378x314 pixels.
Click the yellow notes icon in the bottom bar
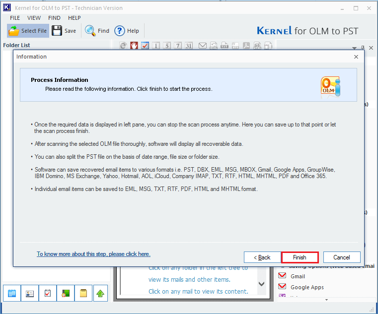tap(83, 293)
